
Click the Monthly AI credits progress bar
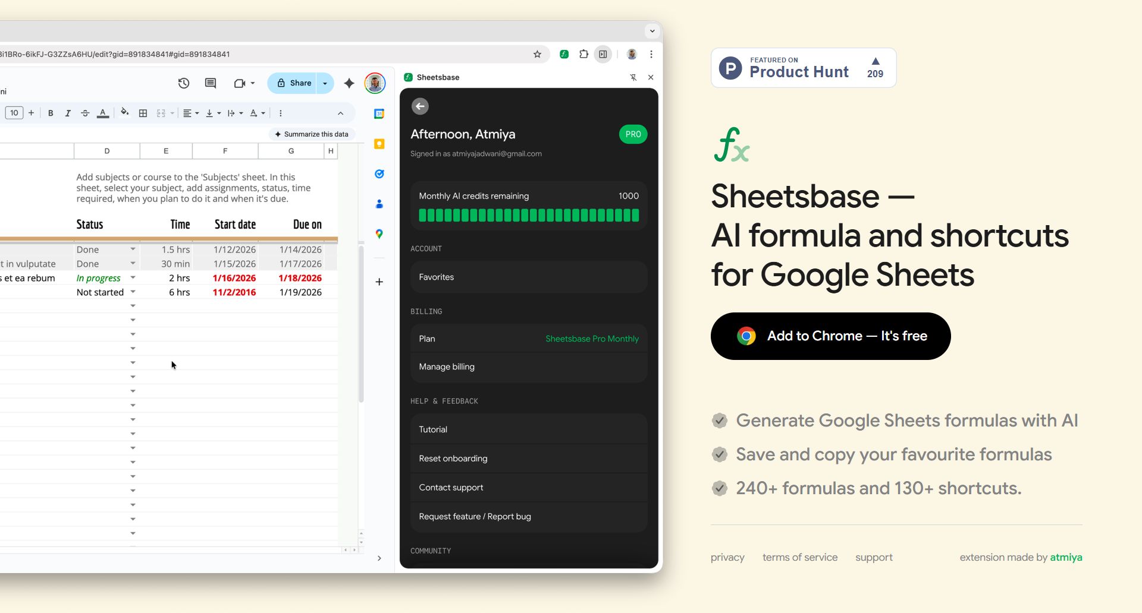(529, 215)
